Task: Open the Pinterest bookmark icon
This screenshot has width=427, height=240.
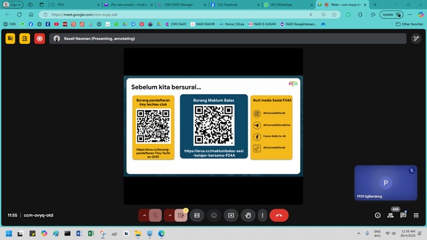Action: 141,24
